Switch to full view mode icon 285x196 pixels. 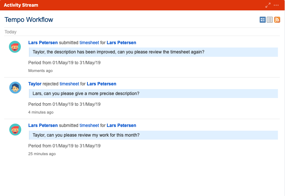point(263,20)
